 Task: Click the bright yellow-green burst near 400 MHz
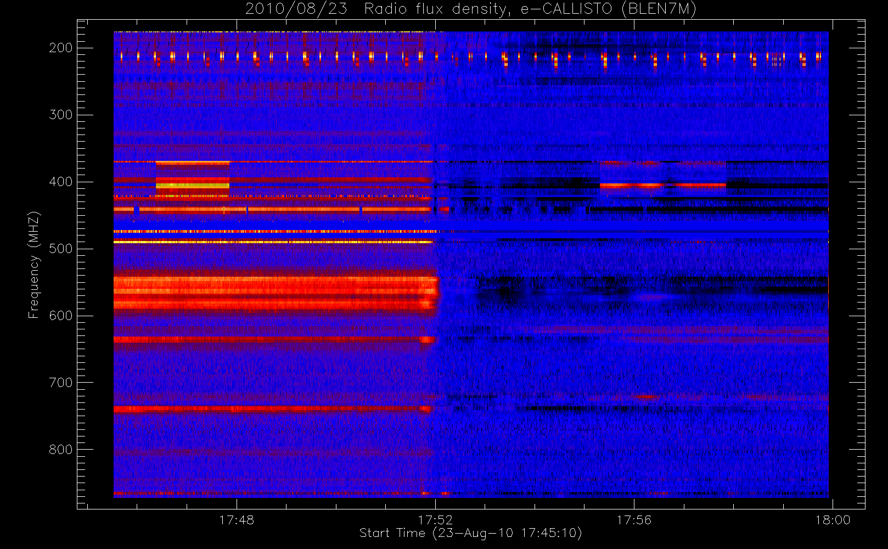click(193, 186)
